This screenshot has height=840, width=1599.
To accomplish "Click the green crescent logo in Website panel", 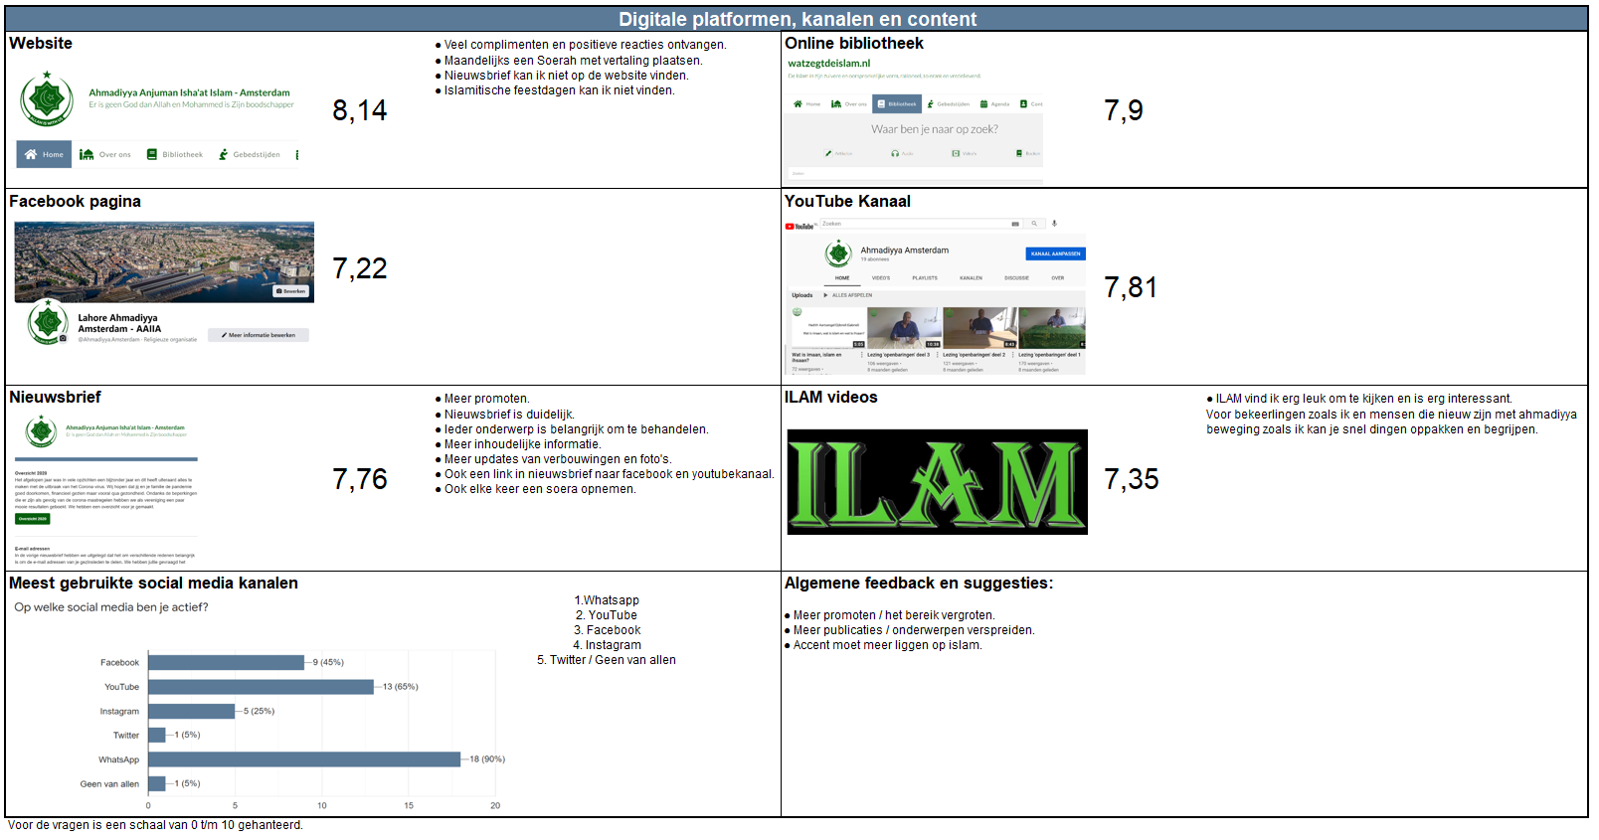I will tap(47, 99).
